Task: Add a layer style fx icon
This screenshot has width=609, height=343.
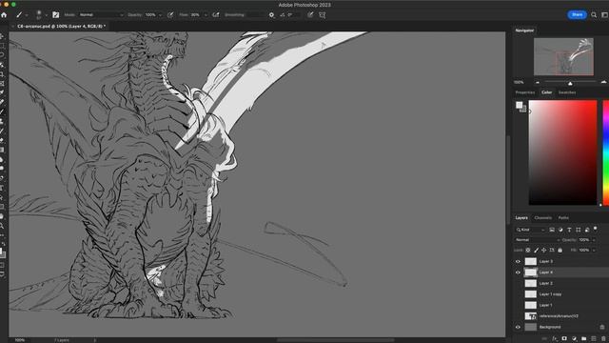Action: pyautogui.click(x=555, y=339)
